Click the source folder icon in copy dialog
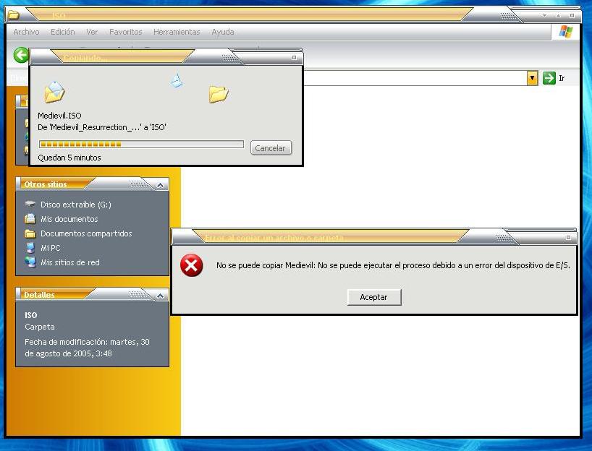The height and width of the screenshot is (451, 592). 54,92
